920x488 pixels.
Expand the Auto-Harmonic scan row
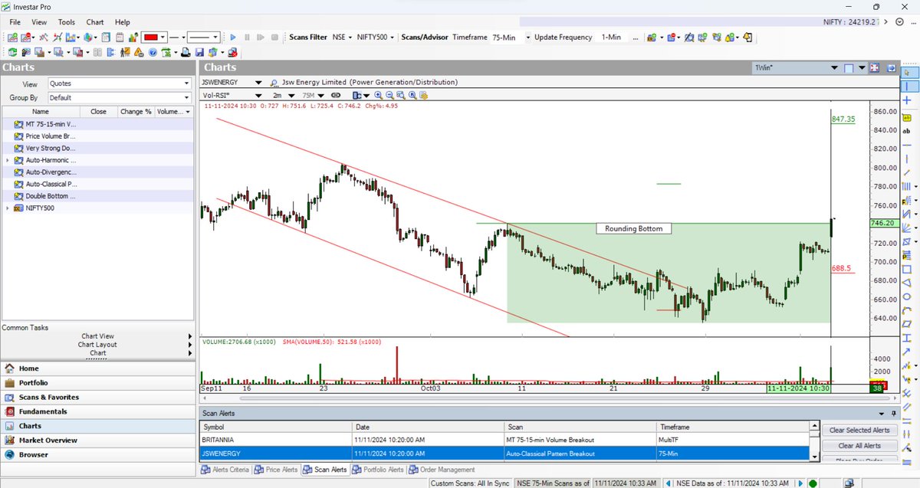coord(8,160)
